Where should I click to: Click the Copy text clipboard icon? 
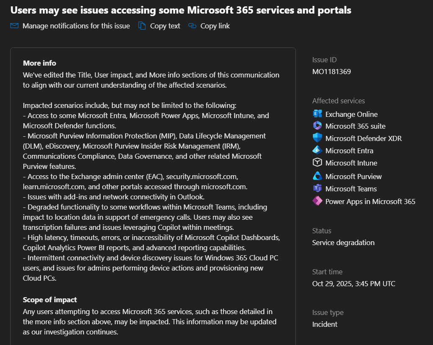pos(142,26)
